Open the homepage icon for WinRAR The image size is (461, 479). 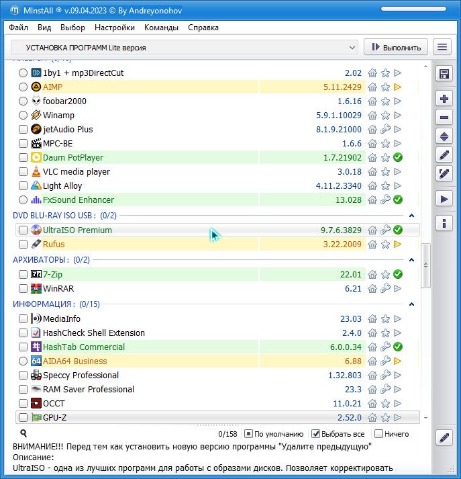point(372,289)
